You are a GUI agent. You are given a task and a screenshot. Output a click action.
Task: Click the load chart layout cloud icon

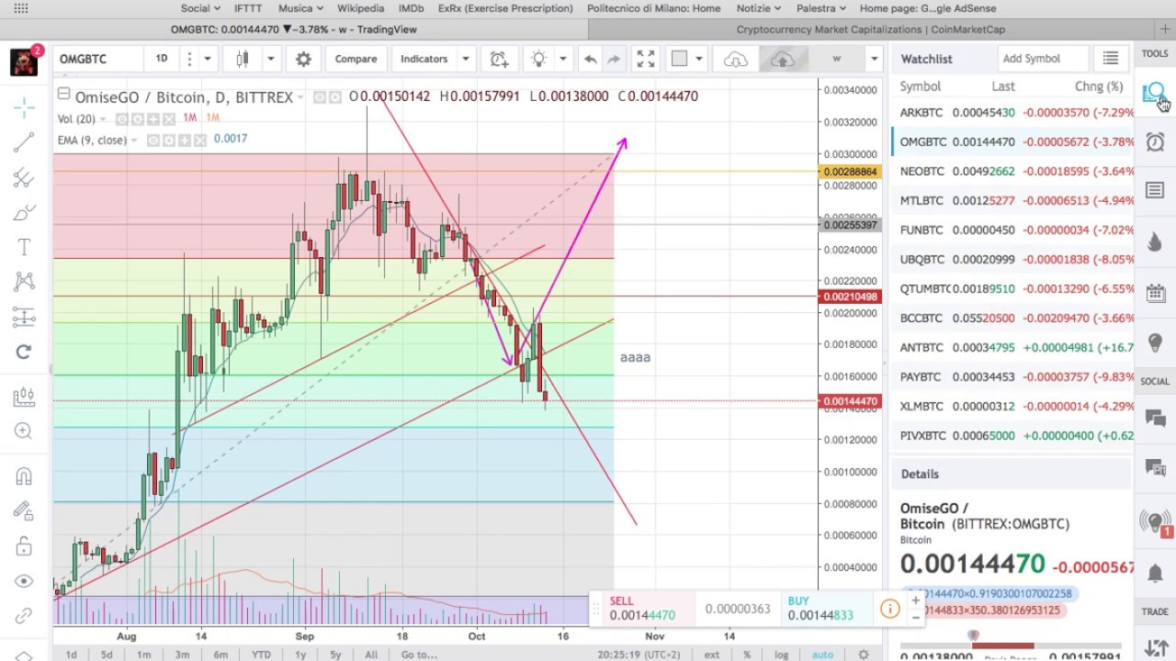(x=736, y=59)
